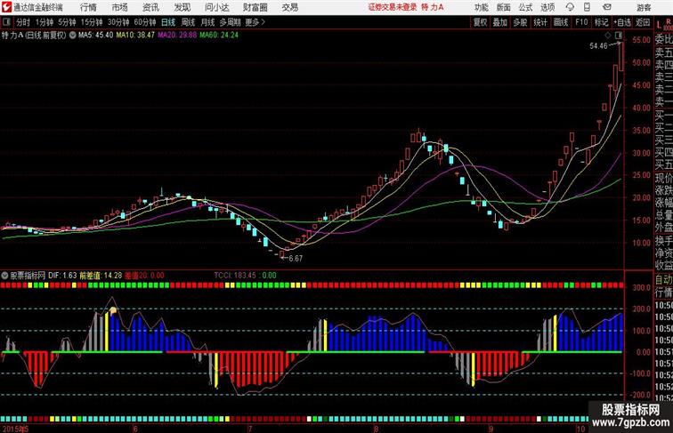Image resolution: width=673 pixels, height=433 pixels.
Task: Open the 发现 menu
Action: [x=182, y=7]
